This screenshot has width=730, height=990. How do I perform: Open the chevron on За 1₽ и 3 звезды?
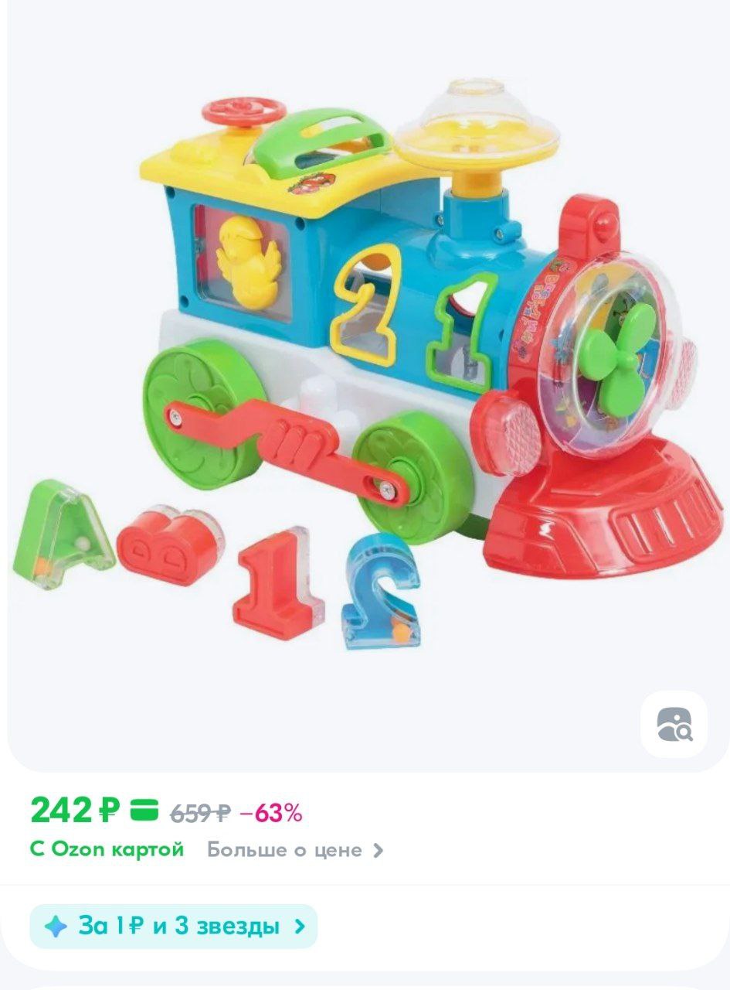coord(300,926)
